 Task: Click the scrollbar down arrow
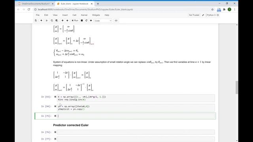(x=237, y=141)
